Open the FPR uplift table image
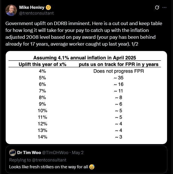 (86, 98)
